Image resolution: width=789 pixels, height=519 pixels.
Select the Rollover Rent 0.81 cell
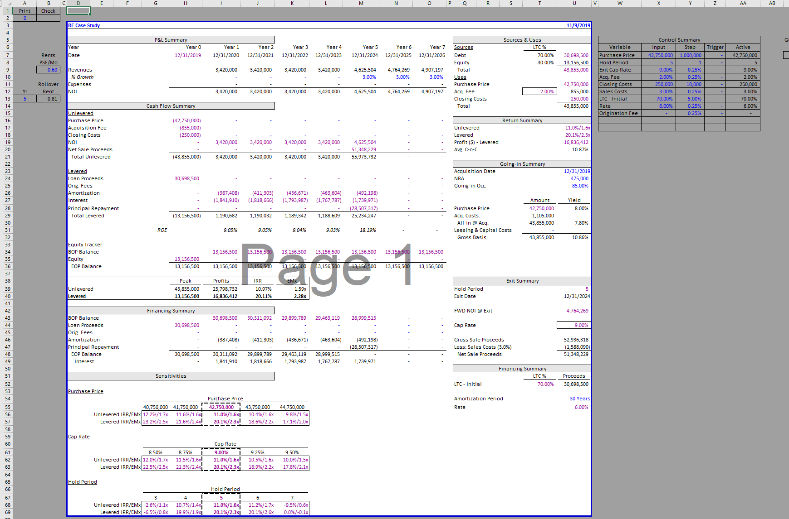tap(49, 99)
